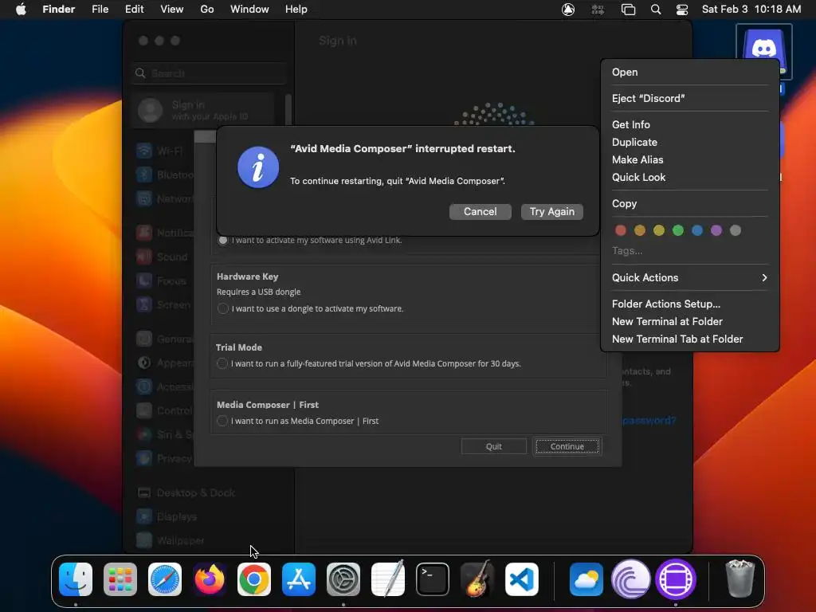Screen dimensions: 816x612
Task: Open Control Center in menu bar
Action: tap(682, 10)
